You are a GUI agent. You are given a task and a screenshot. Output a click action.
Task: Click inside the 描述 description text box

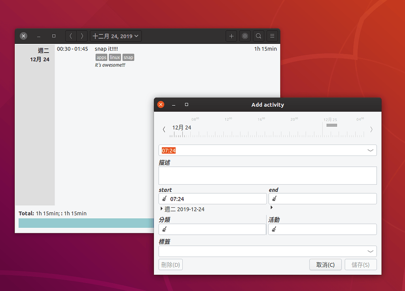click(267, 176)
